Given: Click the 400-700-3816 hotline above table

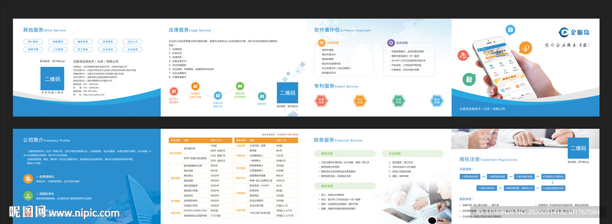Looking at the screenshot, I should [x=290, y=134].
